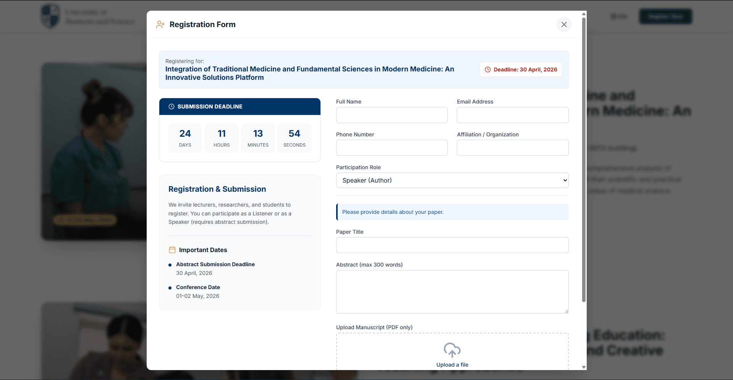The width and height of the screenshot is (733, 380).
Task: Open the Participation Role dropdown
Action: click(452, 180)
